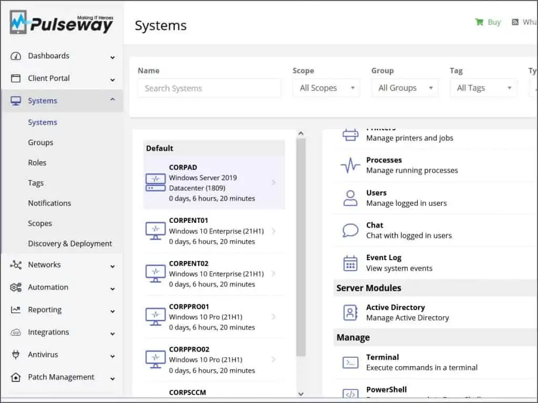Expand the Dashboards menu chevron
This screenshot has height=403, width=538.
tap(112, 57)
